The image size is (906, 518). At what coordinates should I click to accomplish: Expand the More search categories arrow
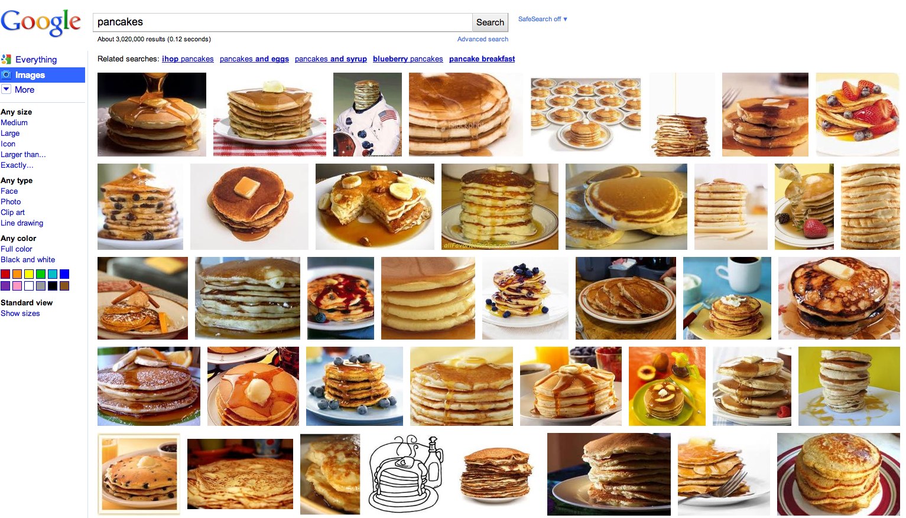point(7,89)
